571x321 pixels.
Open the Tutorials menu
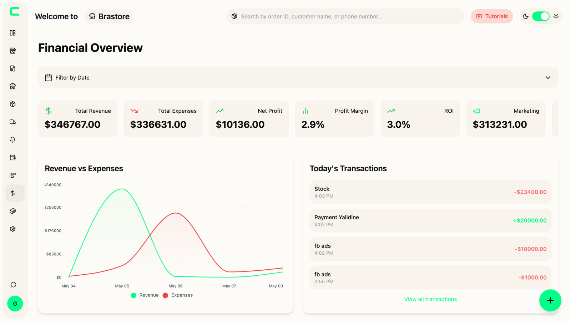492,16
